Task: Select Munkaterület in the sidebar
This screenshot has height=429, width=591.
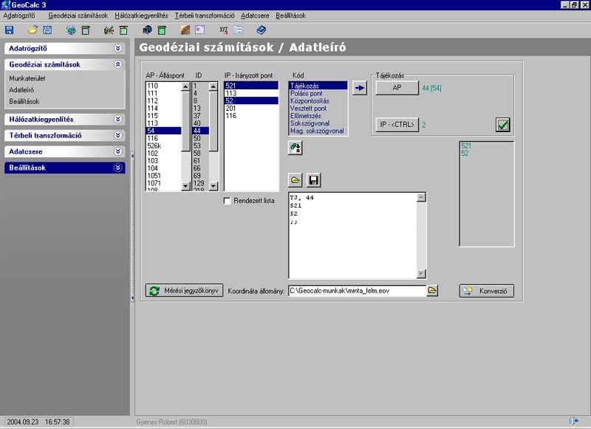Action: pos(27,78)
